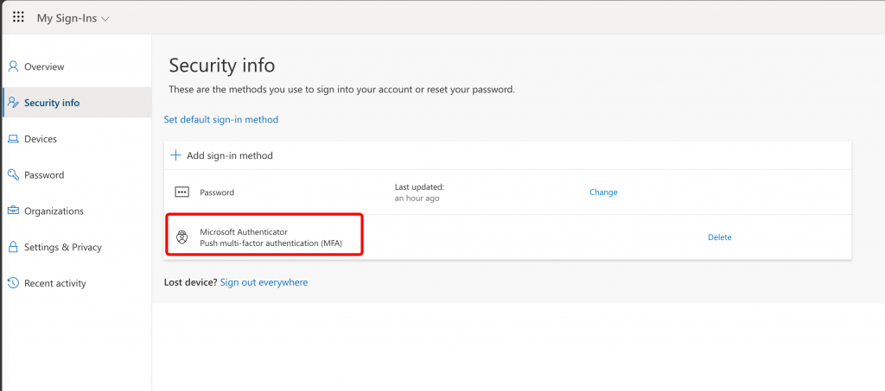Click Set default sign-in method link
The width and height of the screenshot is (885, 391).
coord(221,119)
